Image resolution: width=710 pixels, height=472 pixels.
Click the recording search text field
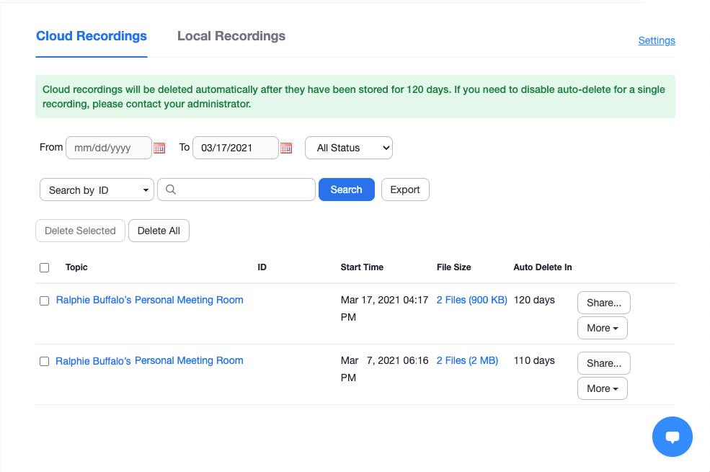click(236, 190)
